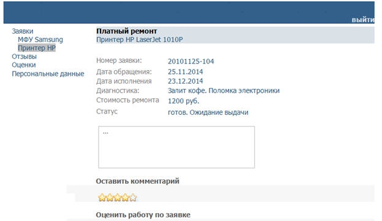Screen dimensions: 382x221
Task: Rate two stars in rating widget
Action: (110, 198)
